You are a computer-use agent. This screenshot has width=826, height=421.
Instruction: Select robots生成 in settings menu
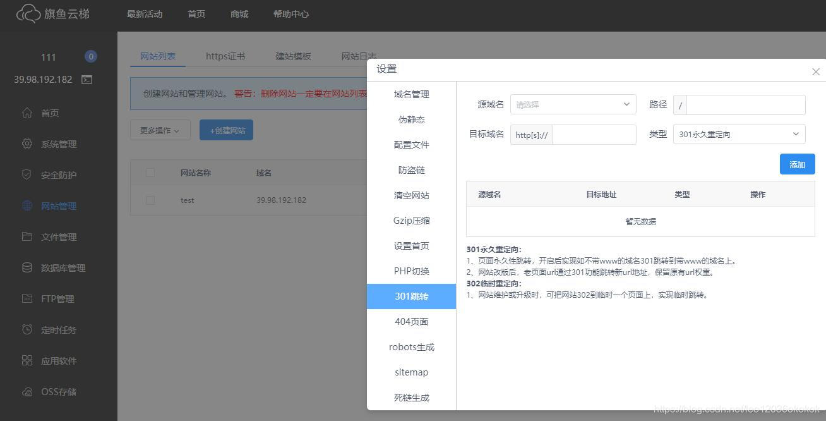pos(411,347)
